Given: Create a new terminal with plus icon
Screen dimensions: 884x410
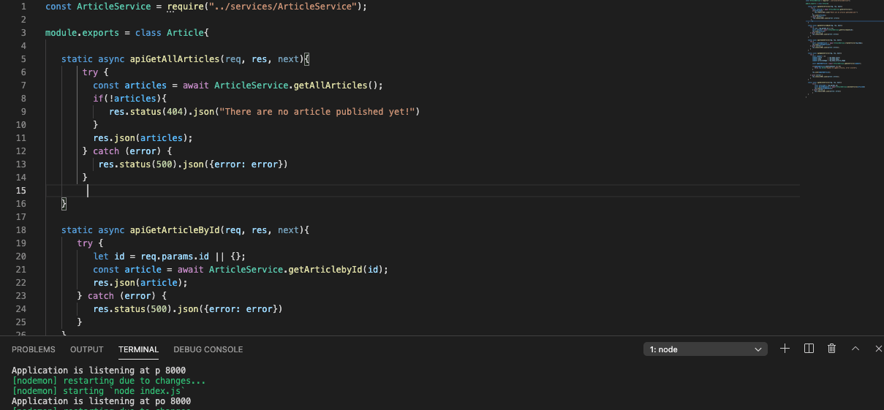Looking at the screenshot, I should point(785,349).
